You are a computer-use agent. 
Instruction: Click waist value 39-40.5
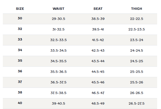pos(58,104)
